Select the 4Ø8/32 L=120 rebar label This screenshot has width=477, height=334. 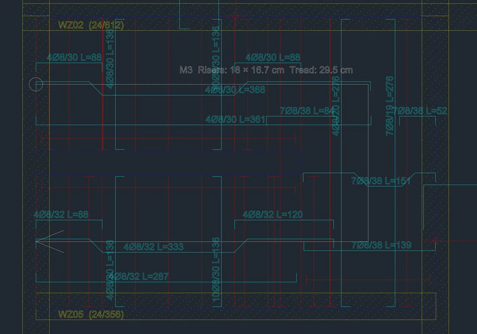click(273, 214)
